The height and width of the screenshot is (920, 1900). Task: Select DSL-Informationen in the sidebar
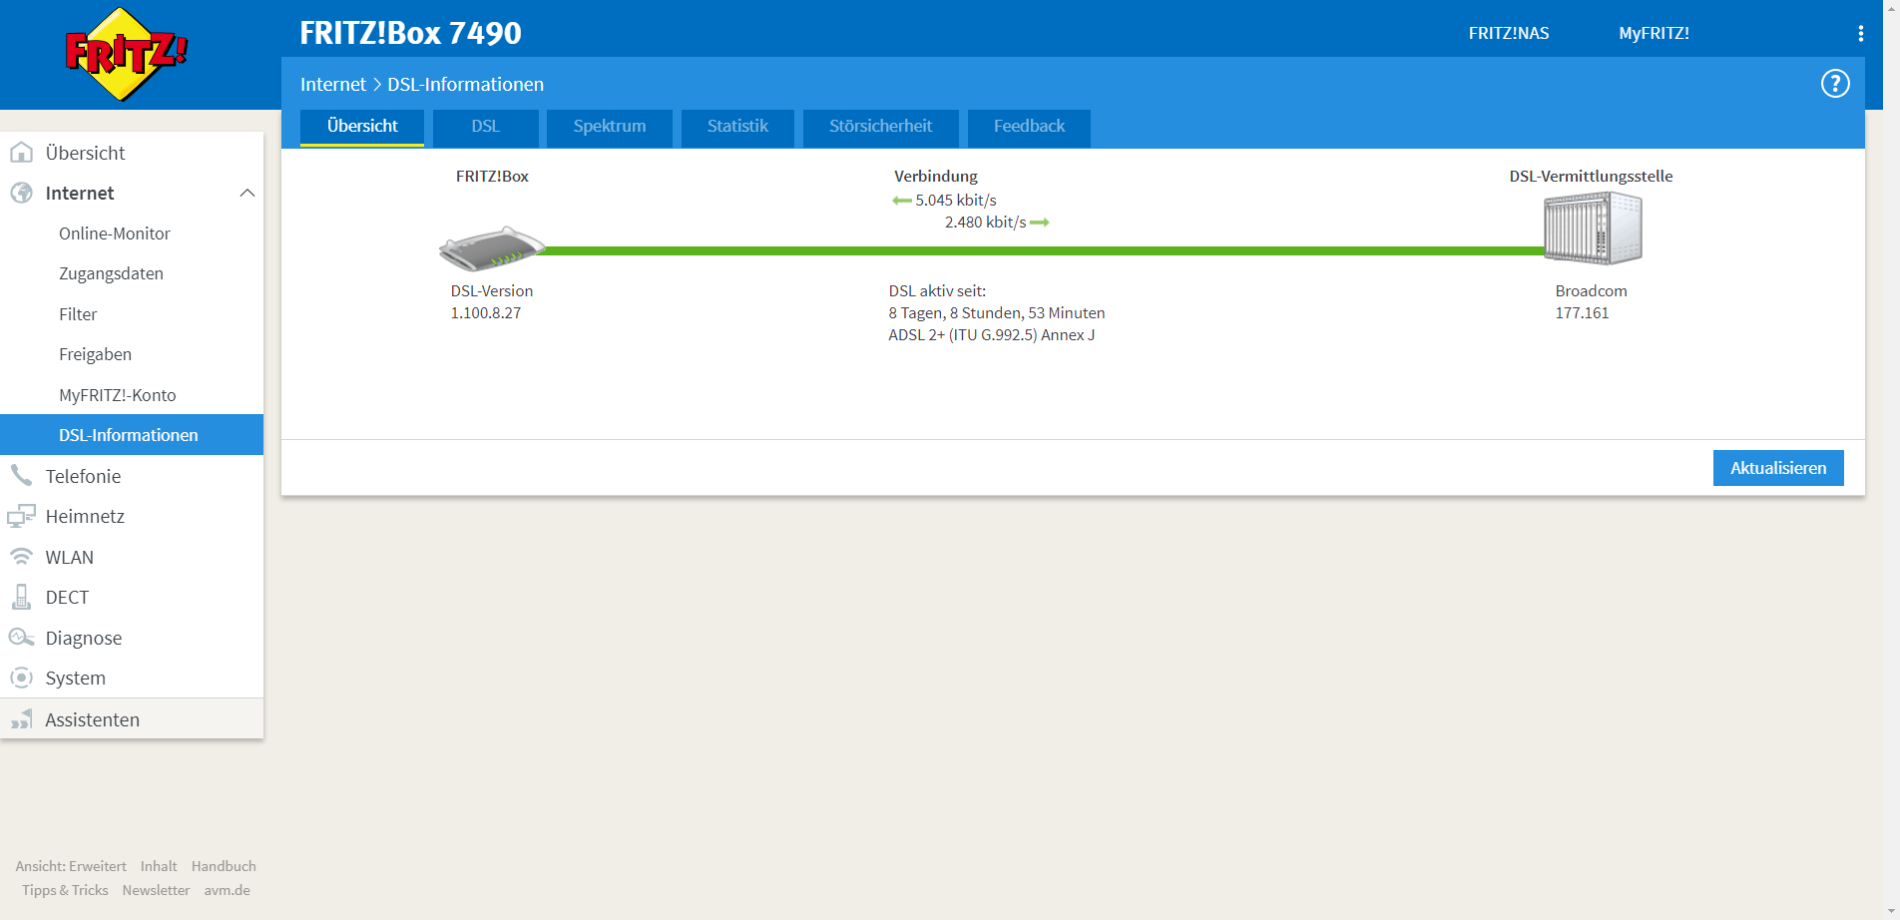pos(132,435)
